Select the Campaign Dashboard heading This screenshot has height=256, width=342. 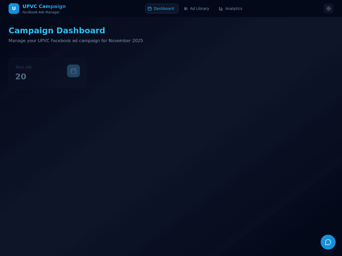(57, 31)
